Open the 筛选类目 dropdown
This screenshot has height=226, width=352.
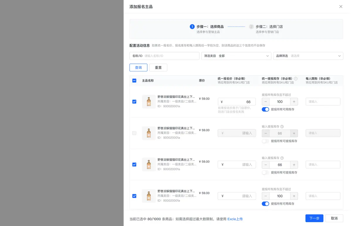(x=236, y=56)
